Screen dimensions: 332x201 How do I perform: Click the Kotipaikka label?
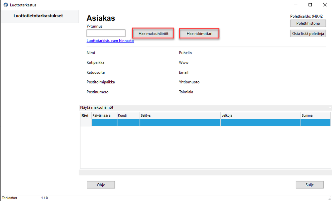(95, 62)
